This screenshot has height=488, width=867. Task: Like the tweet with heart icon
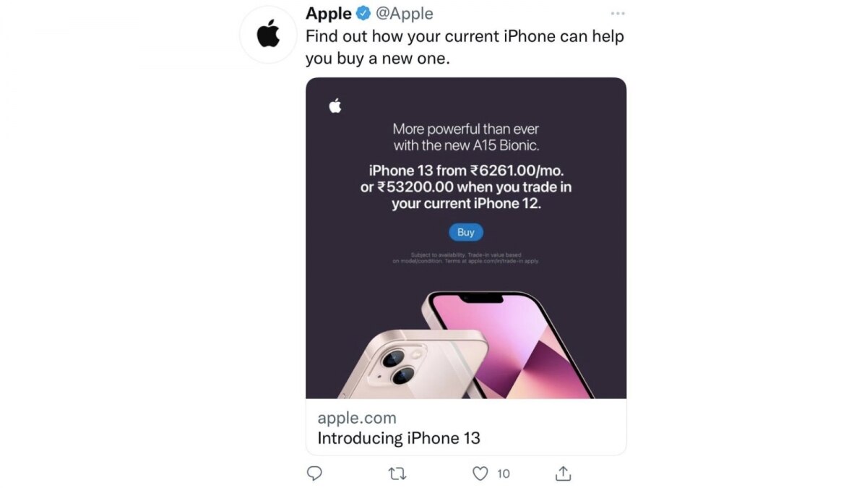pyautogui.click(x=480, y=474)
